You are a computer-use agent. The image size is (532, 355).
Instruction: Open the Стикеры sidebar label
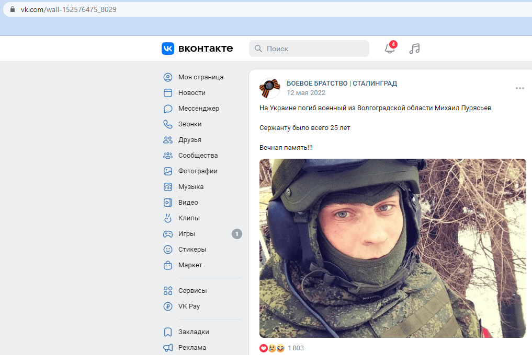[193, 250]
